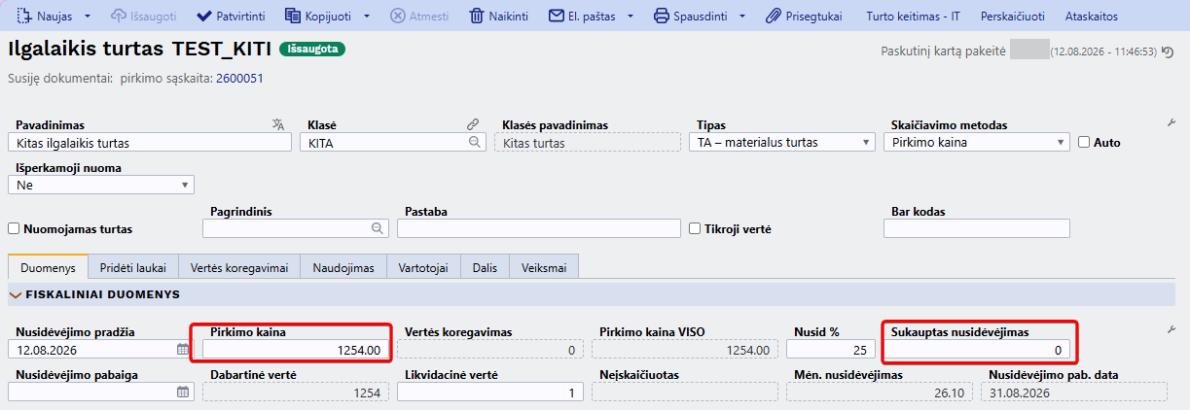Edit the Pavadinimas name field
This screenshot has width=1190, height=410.
[150, 143]
